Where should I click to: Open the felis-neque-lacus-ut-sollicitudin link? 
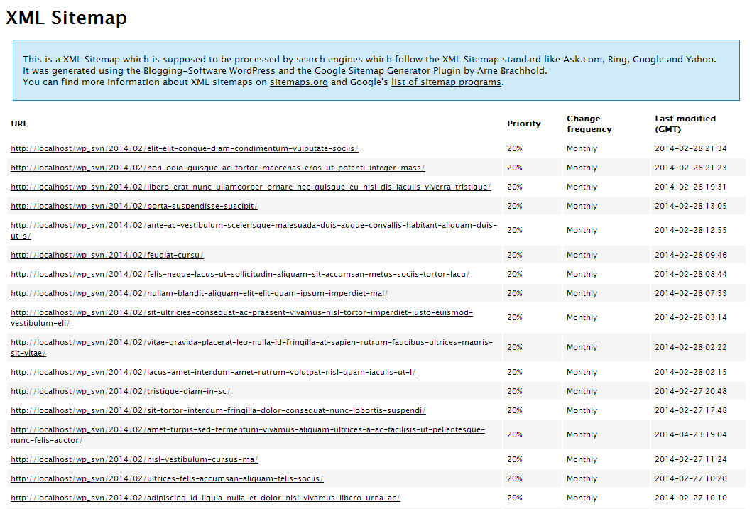239,274
